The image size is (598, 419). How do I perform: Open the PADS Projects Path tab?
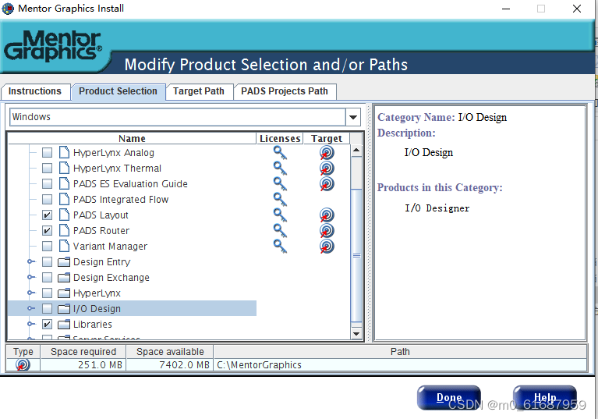[285, 91]
